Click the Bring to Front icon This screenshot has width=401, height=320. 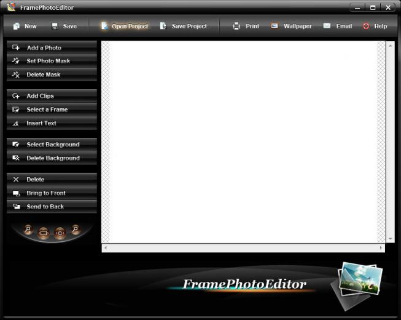(x=16, y=193)
